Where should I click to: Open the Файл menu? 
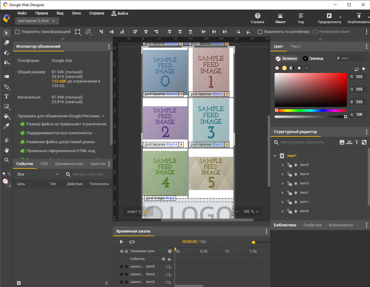tap(22, 13)
